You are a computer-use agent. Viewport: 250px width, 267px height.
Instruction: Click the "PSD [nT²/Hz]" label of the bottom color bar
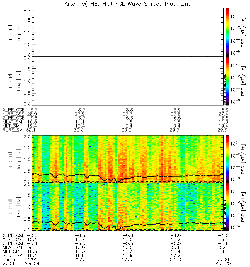click(x=243, y=207)
